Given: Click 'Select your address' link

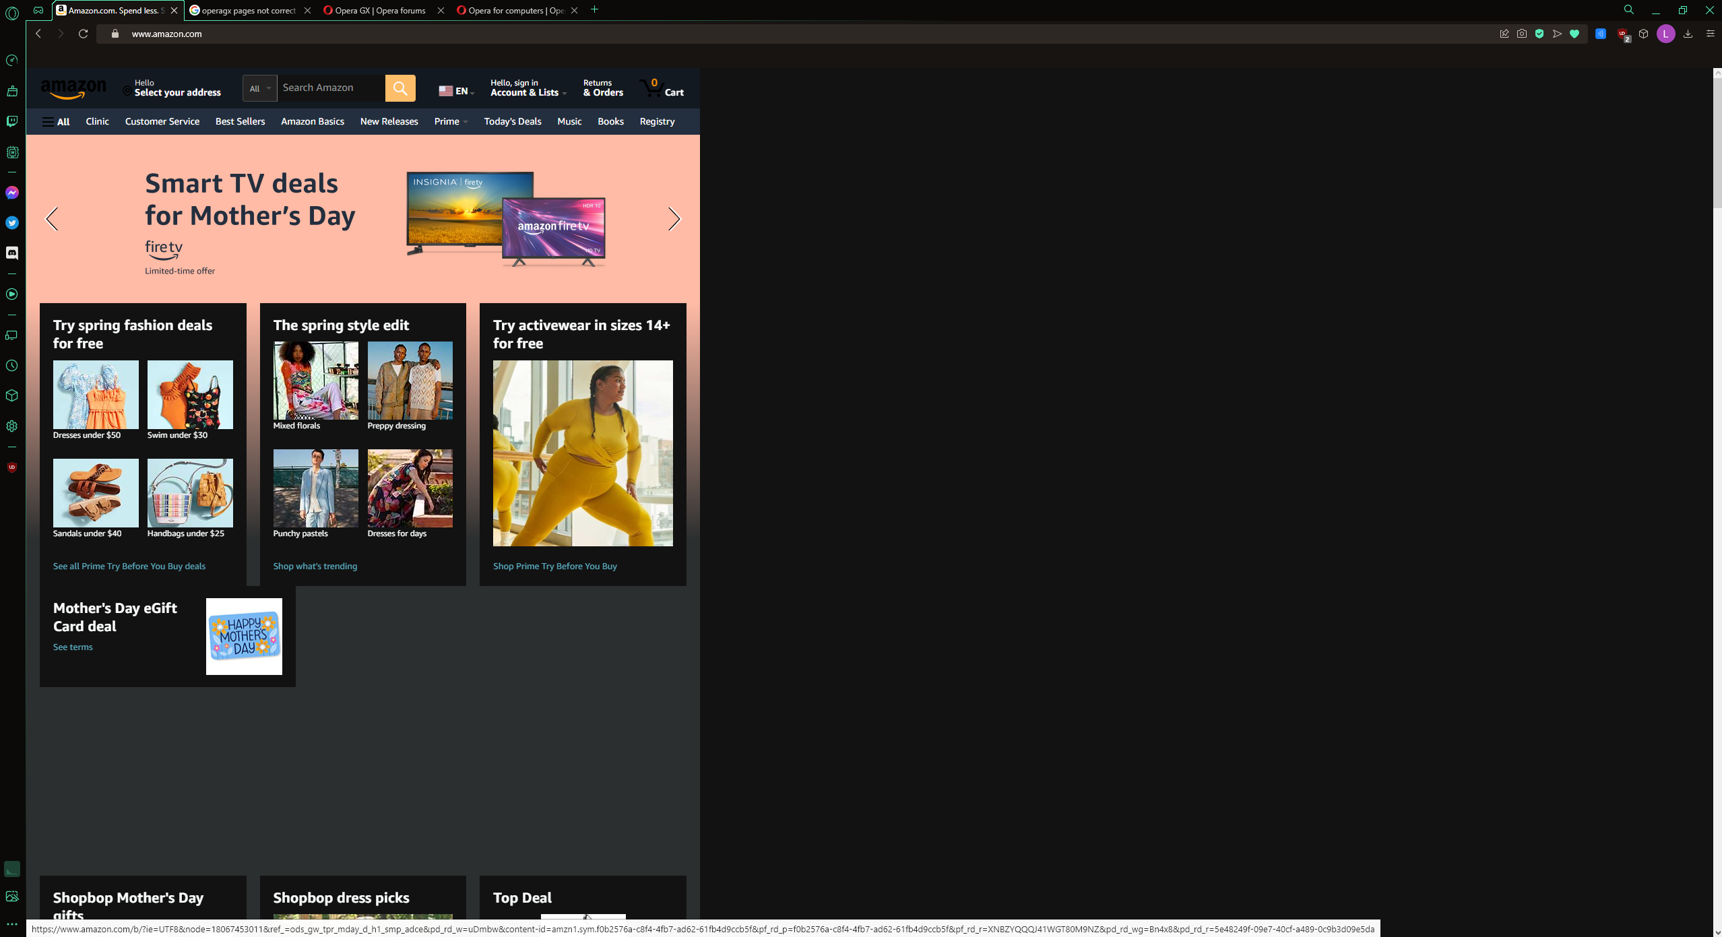Looking at the screenshot, I should pos(178,93).
